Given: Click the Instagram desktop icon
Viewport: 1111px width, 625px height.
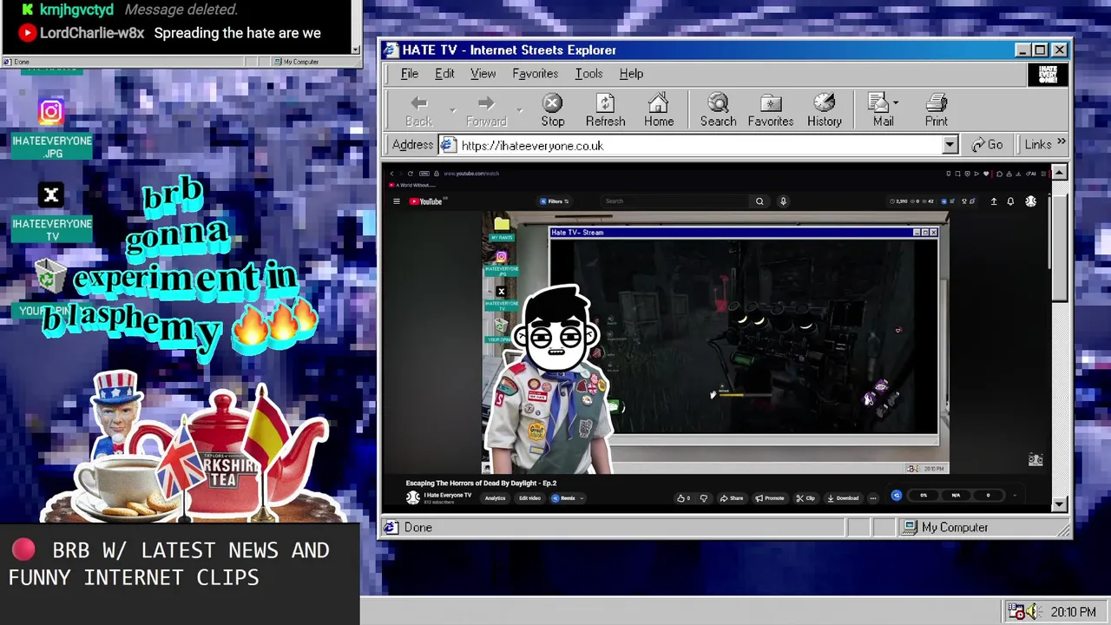Looking at the screenshot, I should pos(51,112).
